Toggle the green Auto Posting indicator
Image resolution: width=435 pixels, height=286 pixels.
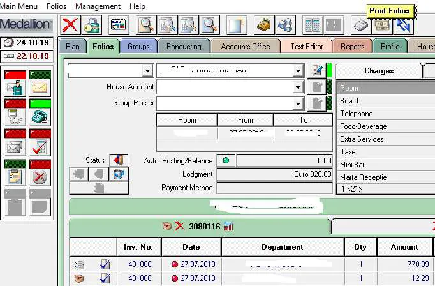point(226,160)
